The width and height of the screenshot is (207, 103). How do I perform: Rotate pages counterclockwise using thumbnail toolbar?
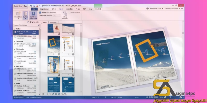(56, 94)
